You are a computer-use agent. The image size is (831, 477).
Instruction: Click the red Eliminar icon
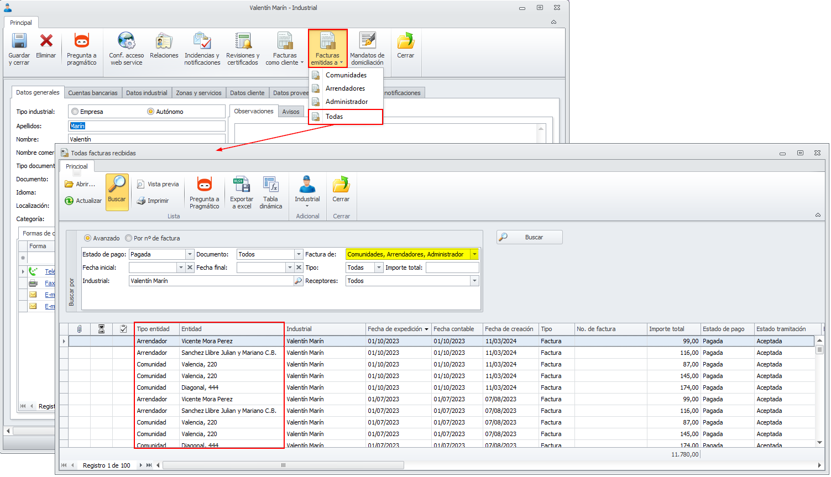pos(46,41)
